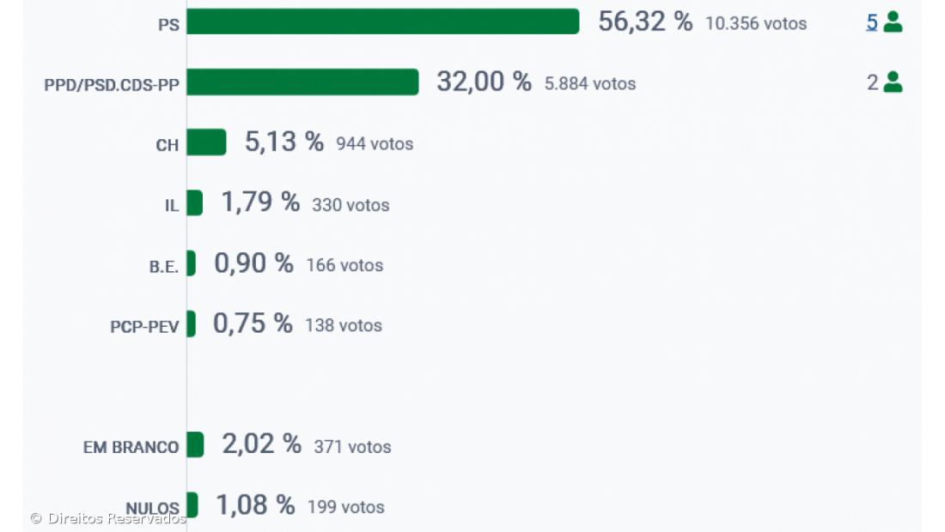Click the PPD/PSD.CDS-PP green result bar
Image resolution: width=945 pixels, height=532 pixels.
pyautogui.click(x=302, y=82)
